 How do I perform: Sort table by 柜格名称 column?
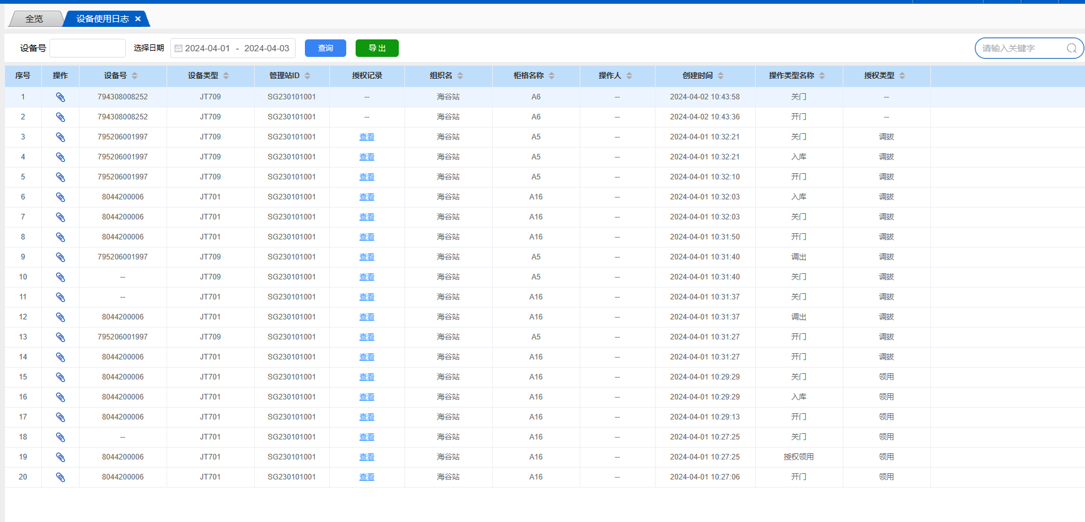point(552,76)
